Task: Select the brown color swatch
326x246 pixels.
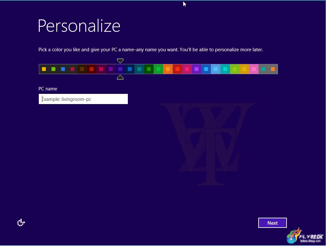Action: point(82,69)
